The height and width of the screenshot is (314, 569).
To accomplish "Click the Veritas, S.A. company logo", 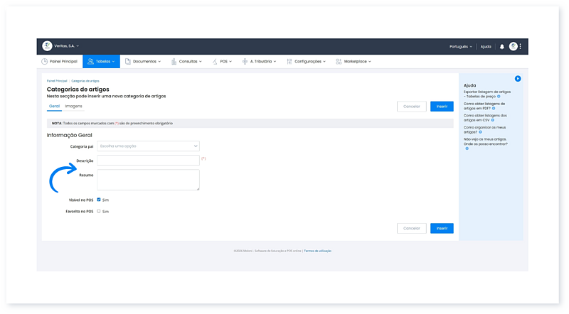I will click(x=47, y=46).
